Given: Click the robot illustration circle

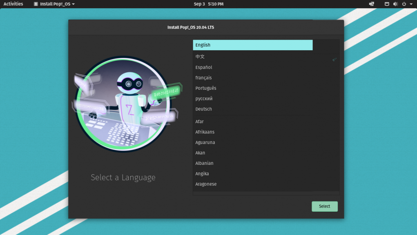Looking at the screenshot, I should pyautogui.click(x=123, y=104).
